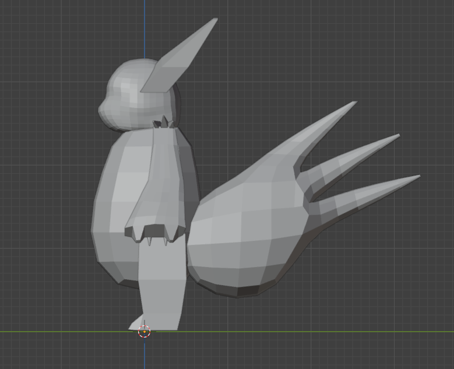Click the character's foot toe

[x=134, y=325]
